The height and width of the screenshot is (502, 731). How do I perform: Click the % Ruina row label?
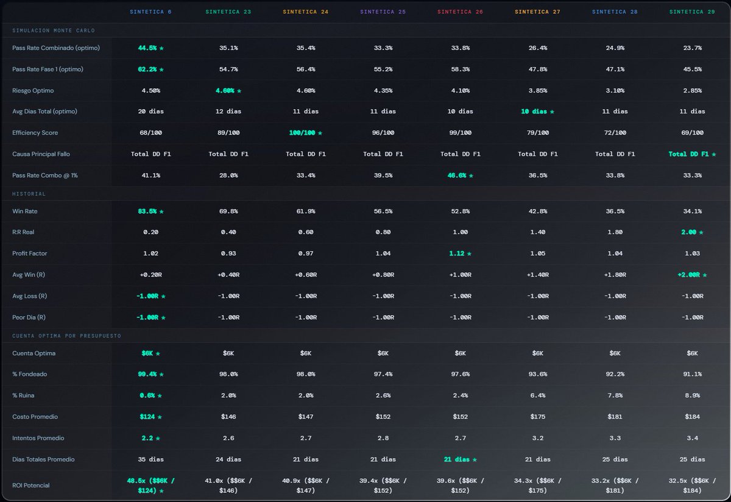coord(23,395)
